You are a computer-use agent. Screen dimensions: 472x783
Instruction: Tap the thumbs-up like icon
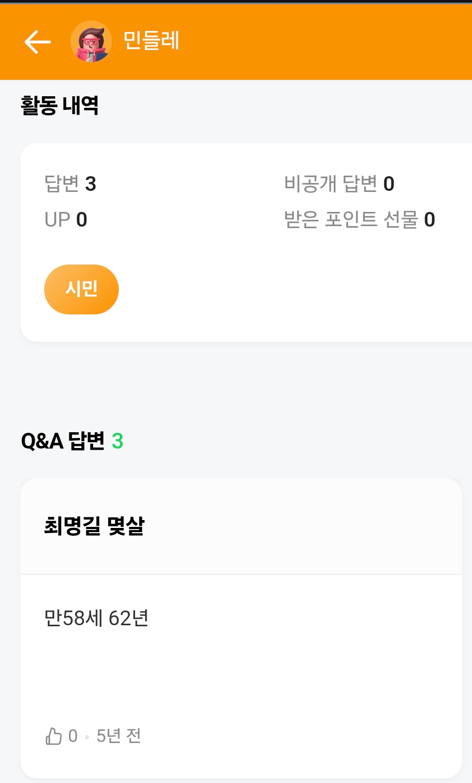[x=54, y=736]
